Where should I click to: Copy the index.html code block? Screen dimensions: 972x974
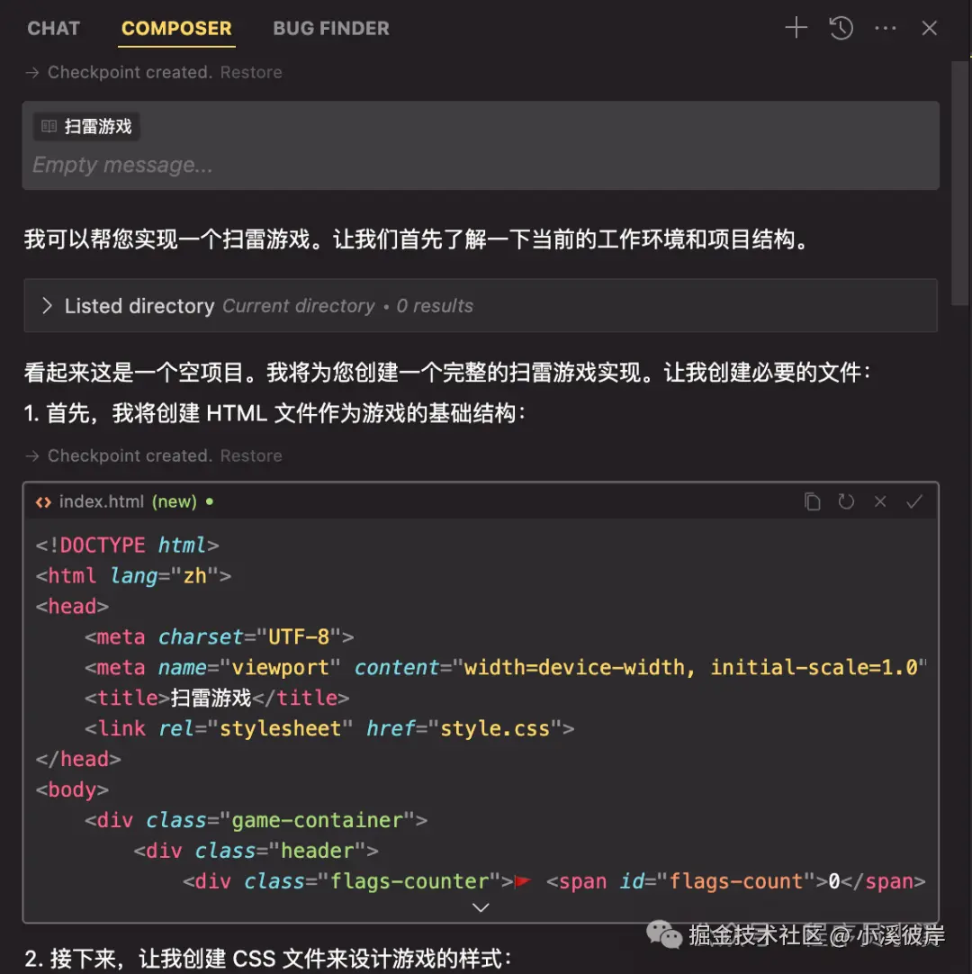(812, 501)
